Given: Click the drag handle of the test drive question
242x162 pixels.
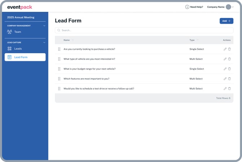Looking at the screenshot, I should [59, 89].
